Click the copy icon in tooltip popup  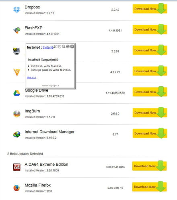point(60,47)
